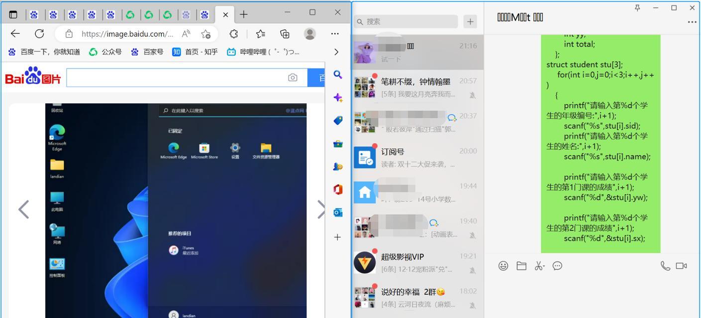Open the 笔耕不缀，钟情翰墨 group chat
The image size is (701, 318).
pyautogui.click(x=418, y=87)
